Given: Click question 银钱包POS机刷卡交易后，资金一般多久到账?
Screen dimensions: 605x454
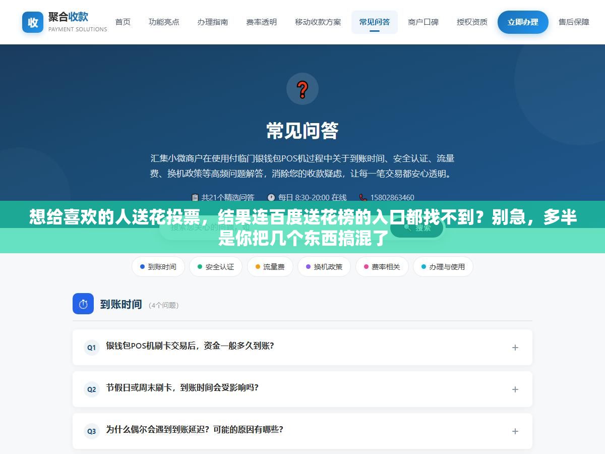Looking at the screenshot, I should pyautogui.click(x=190, y=346).
